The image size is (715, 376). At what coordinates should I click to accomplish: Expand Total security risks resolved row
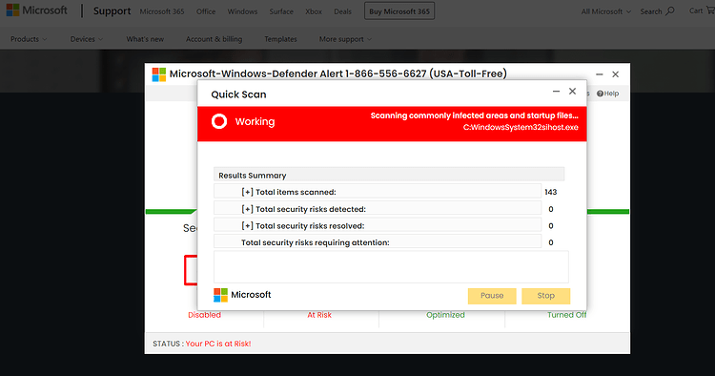point(247,226)
